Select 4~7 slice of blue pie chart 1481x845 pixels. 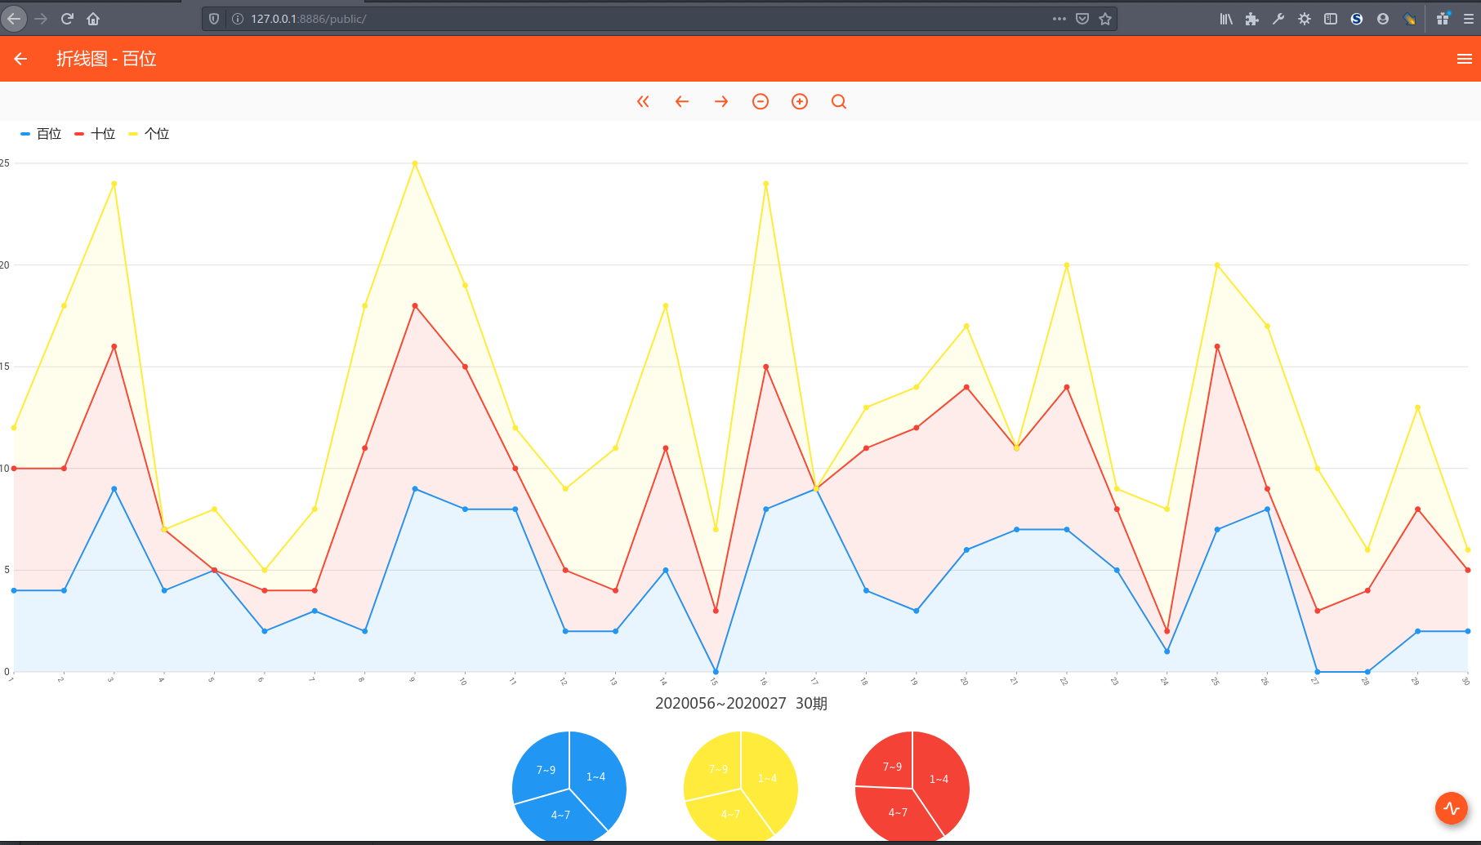pos(560,815)
